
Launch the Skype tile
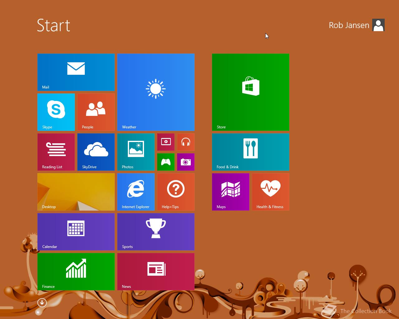pyautogui.click(x=56, y=112)
